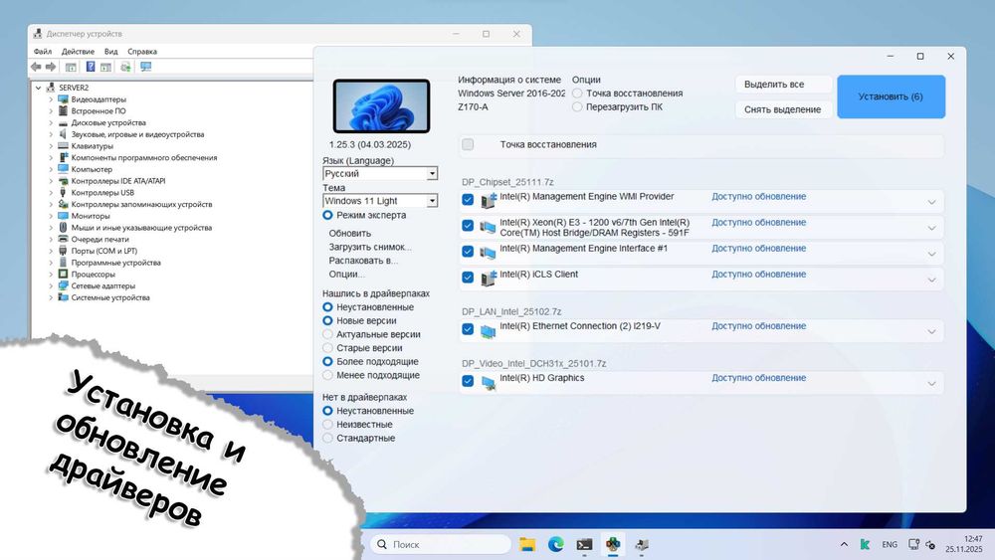Click the mouse icon beside Мыши и иные указывающие устройства
Viewport: 995px width, 560px height.
pos(63,227)
